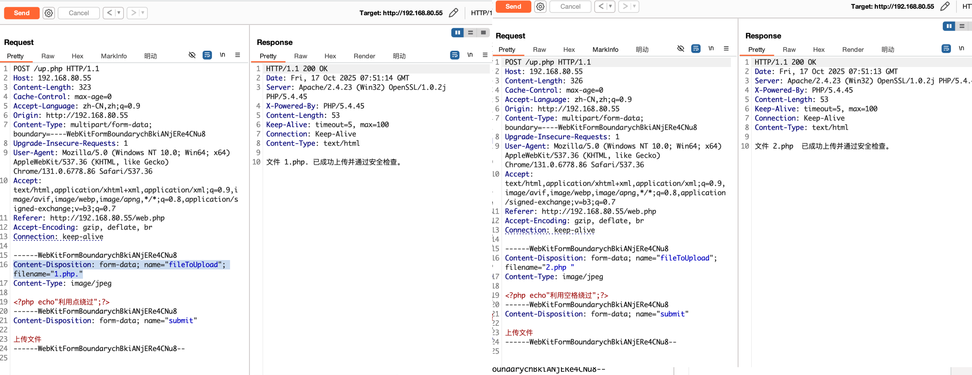Open Hex tab in right response

pyautogui.click(x=818, y=49)
